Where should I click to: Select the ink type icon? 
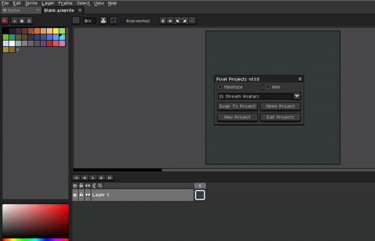[103, 21]
